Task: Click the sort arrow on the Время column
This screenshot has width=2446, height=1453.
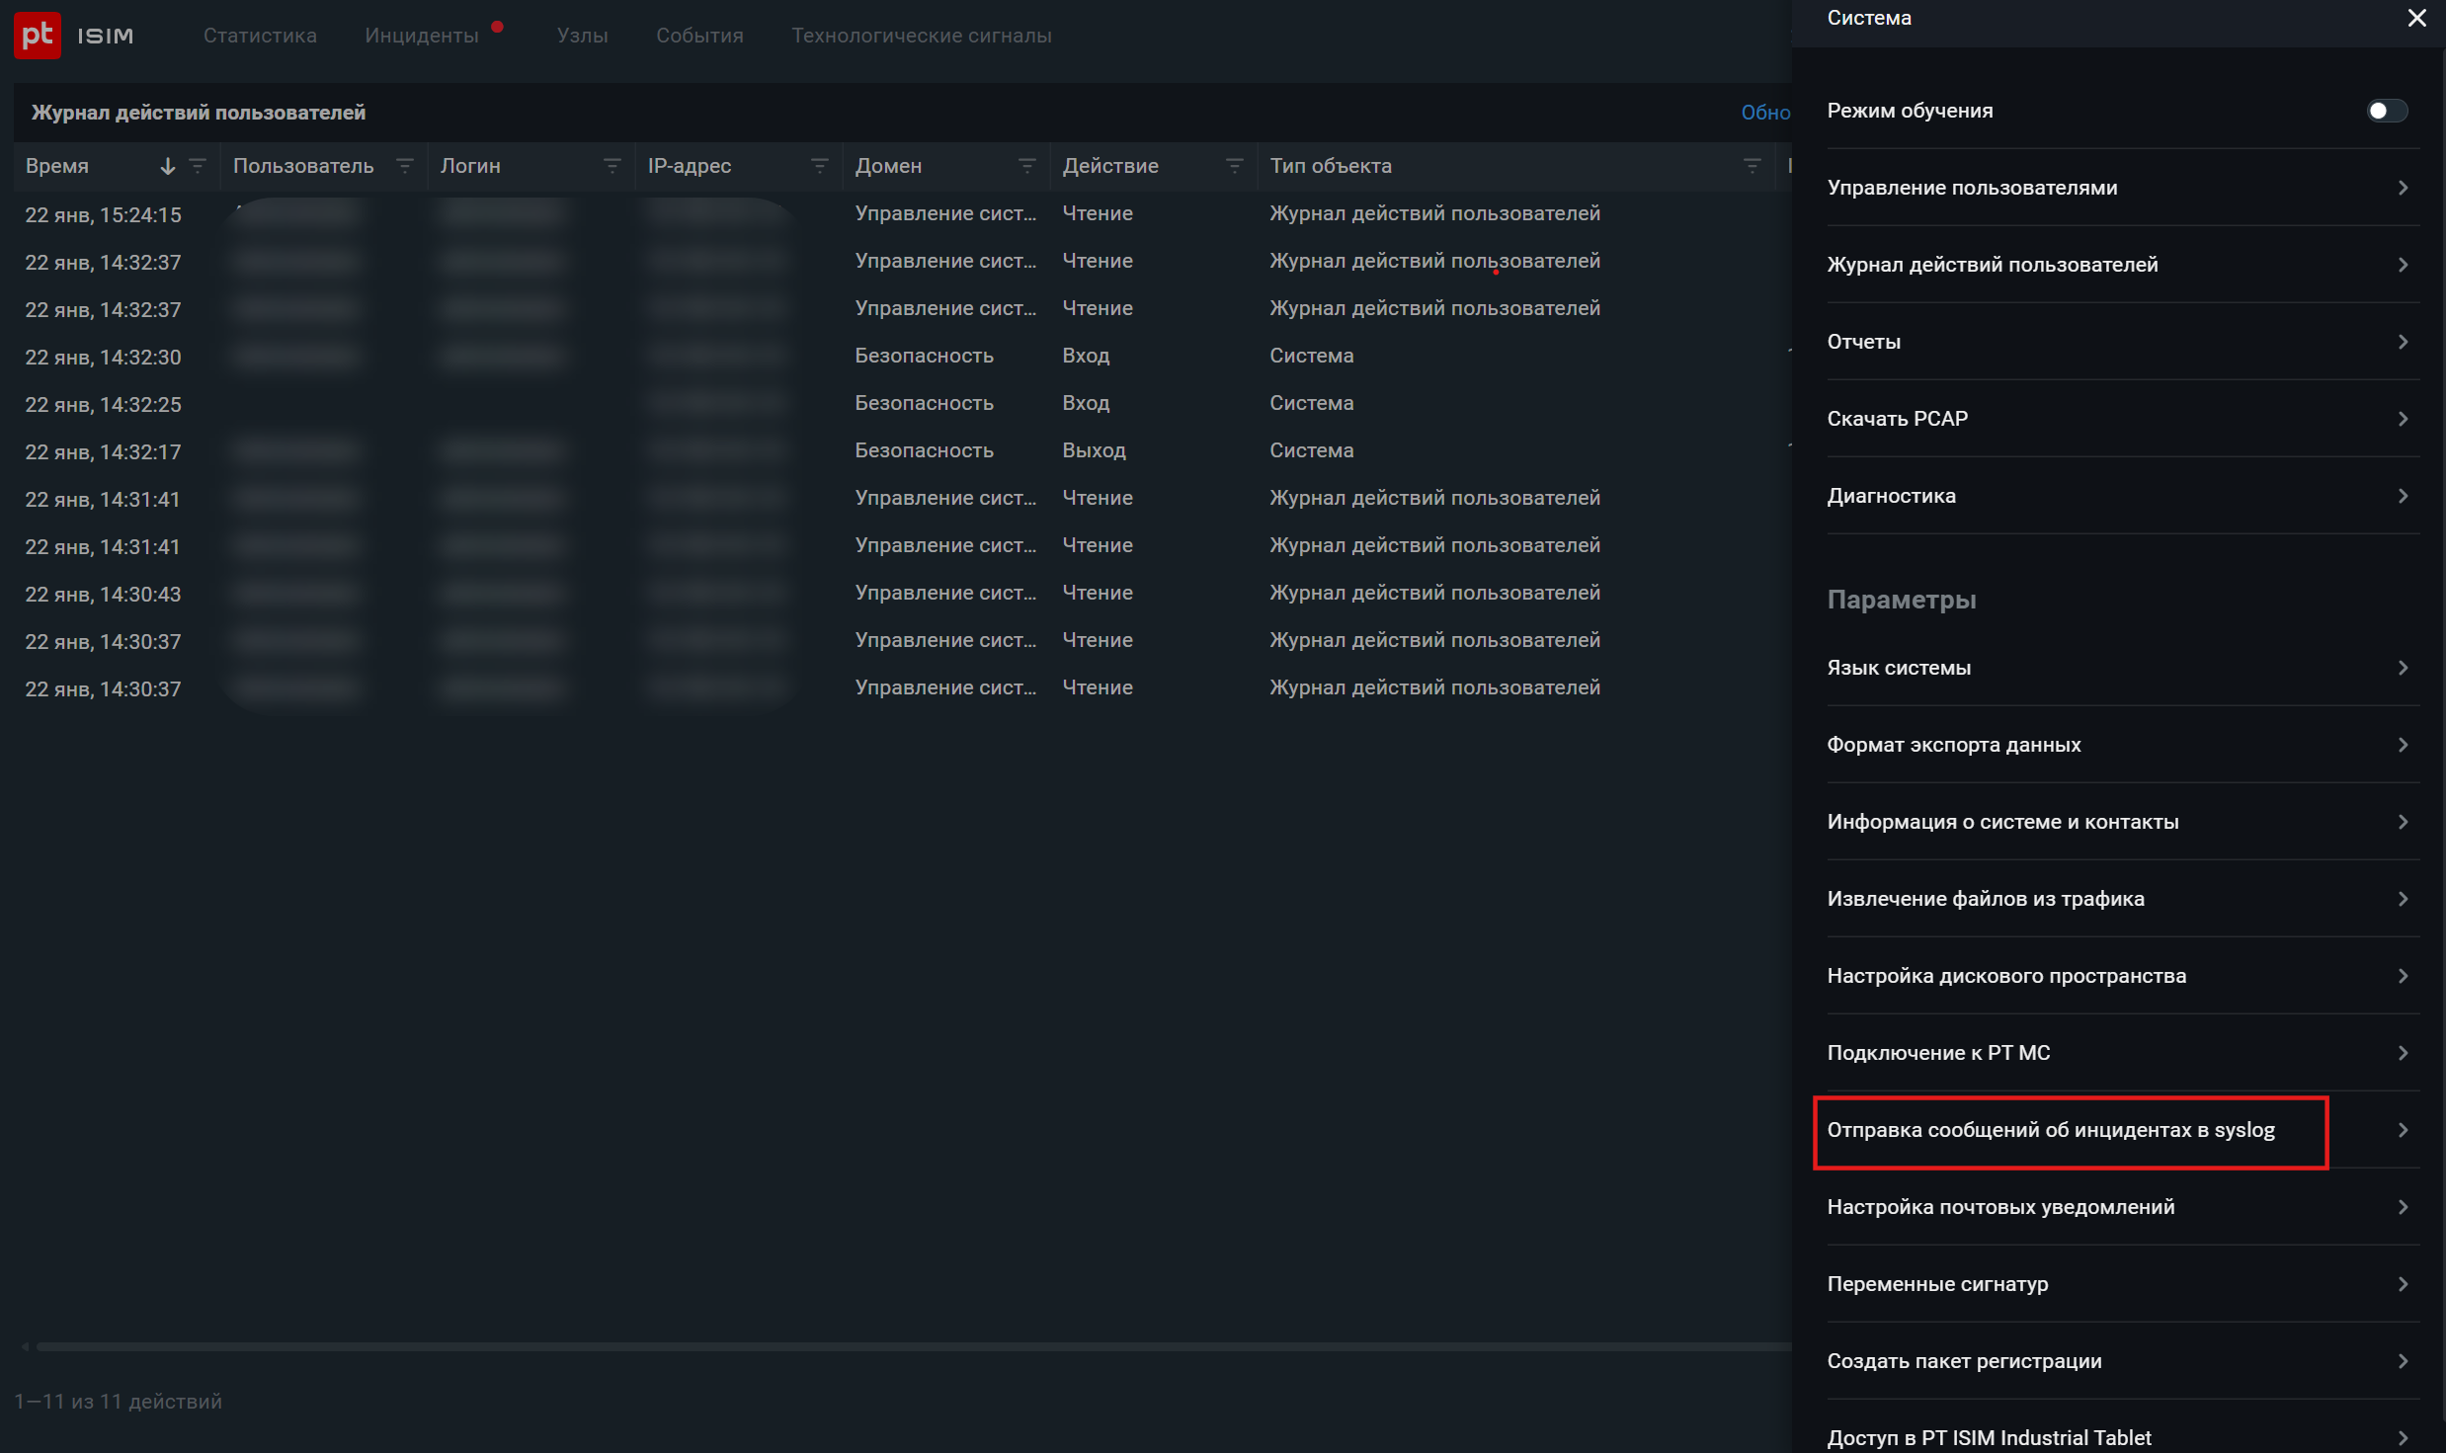Action: coord(166,165)
